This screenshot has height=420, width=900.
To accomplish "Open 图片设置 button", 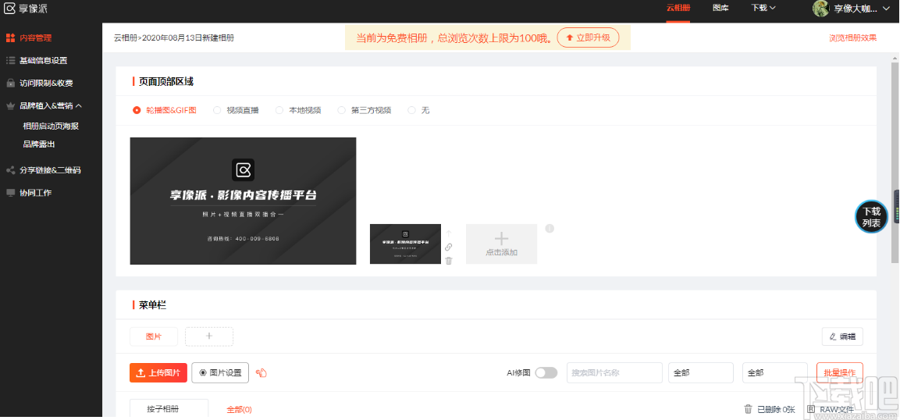I will (220, 372).
